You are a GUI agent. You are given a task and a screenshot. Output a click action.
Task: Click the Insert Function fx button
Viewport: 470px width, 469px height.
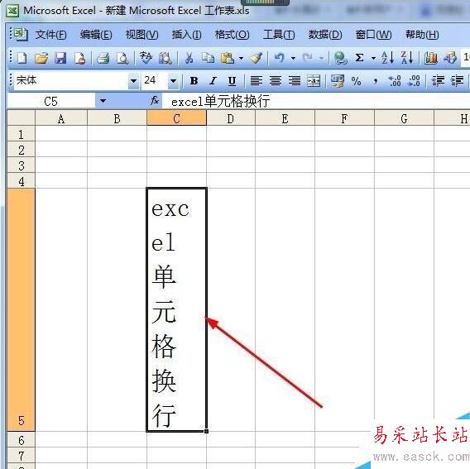click(155, 100)
